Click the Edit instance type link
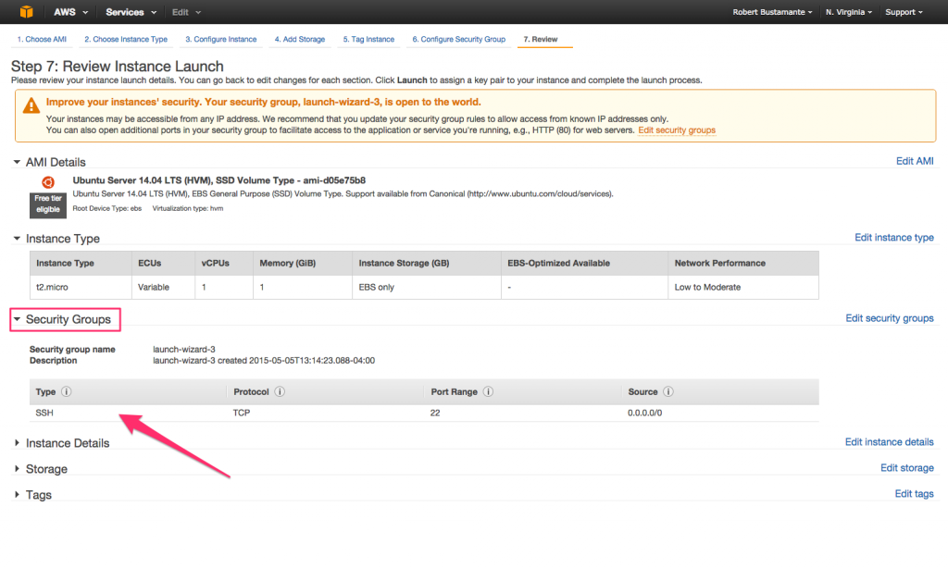948x568 pixels. (x=894, y=238)
